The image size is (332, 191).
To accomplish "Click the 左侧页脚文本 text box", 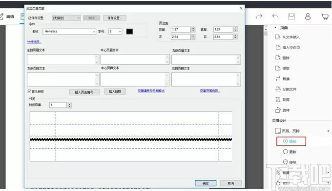I will click(63, 79).
